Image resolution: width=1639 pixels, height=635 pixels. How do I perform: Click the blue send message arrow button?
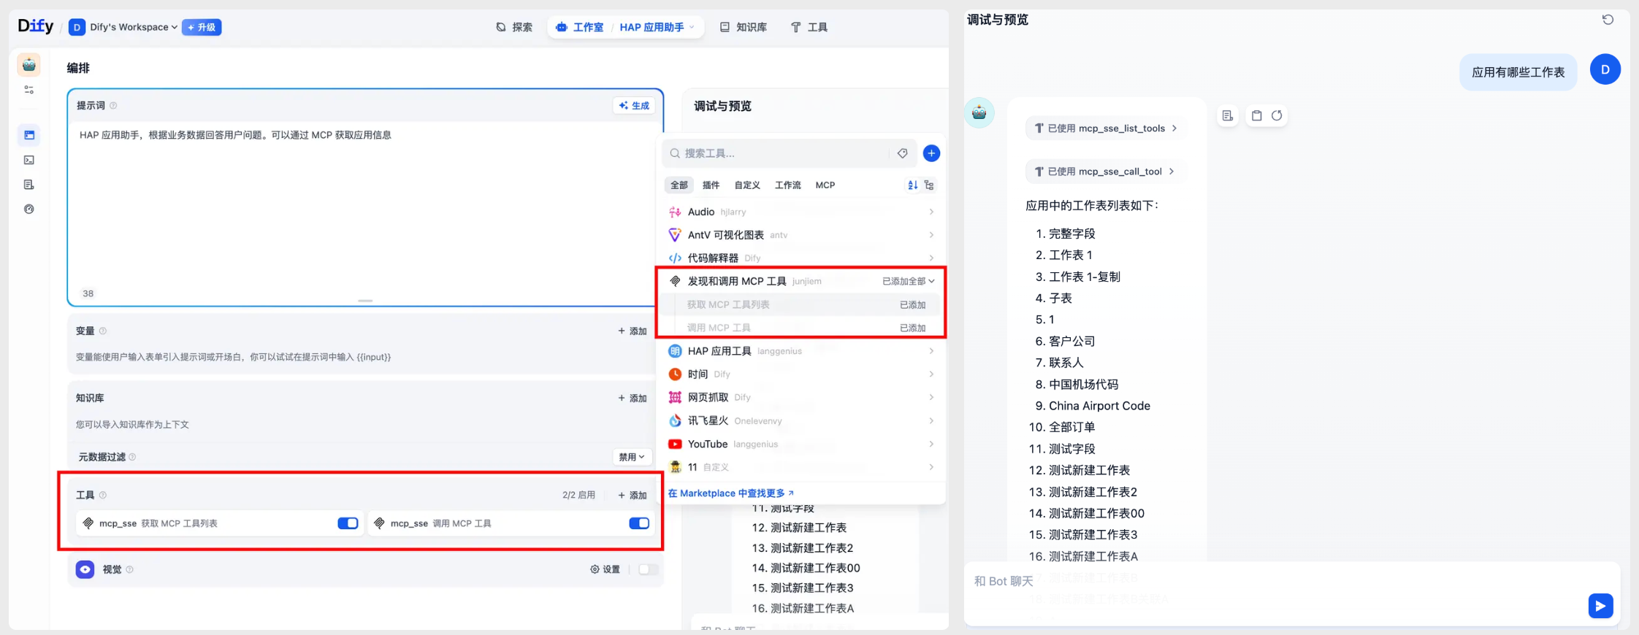click(x=1600, y=606)
